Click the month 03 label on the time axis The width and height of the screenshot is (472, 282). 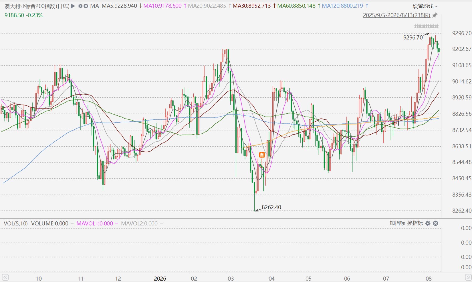click(x=231, y=279)
